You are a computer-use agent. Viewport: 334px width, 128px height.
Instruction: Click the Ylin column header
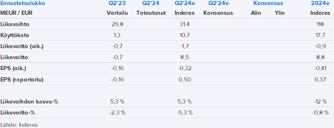pos(280,13)
